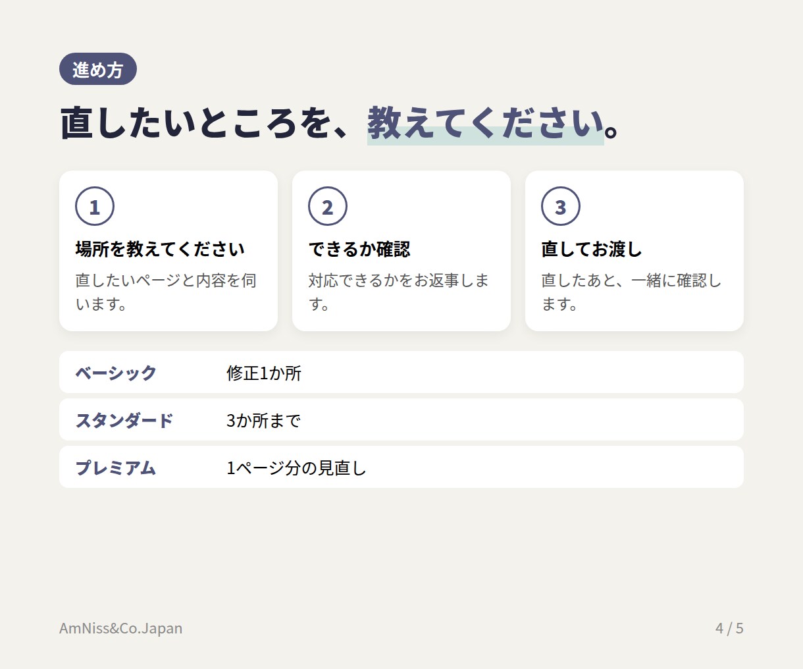Viewport: 803px width, 669px height.
Task: Click the text 直したいページと内容を伺います。
Action: (166, 292)
